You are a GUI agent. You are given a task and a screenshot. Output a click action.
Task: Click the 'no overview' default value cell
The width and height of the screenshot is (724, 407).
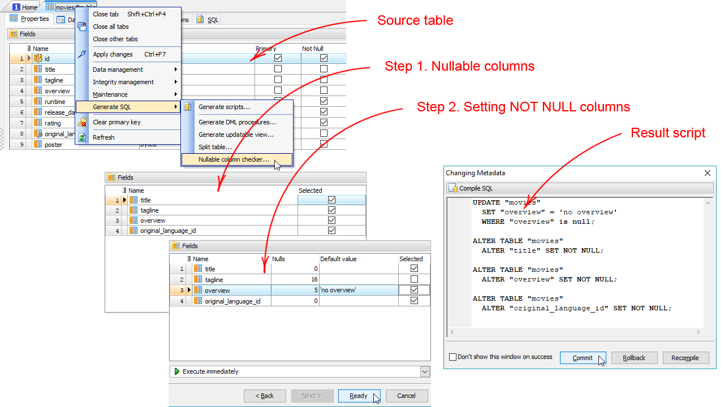359,290
